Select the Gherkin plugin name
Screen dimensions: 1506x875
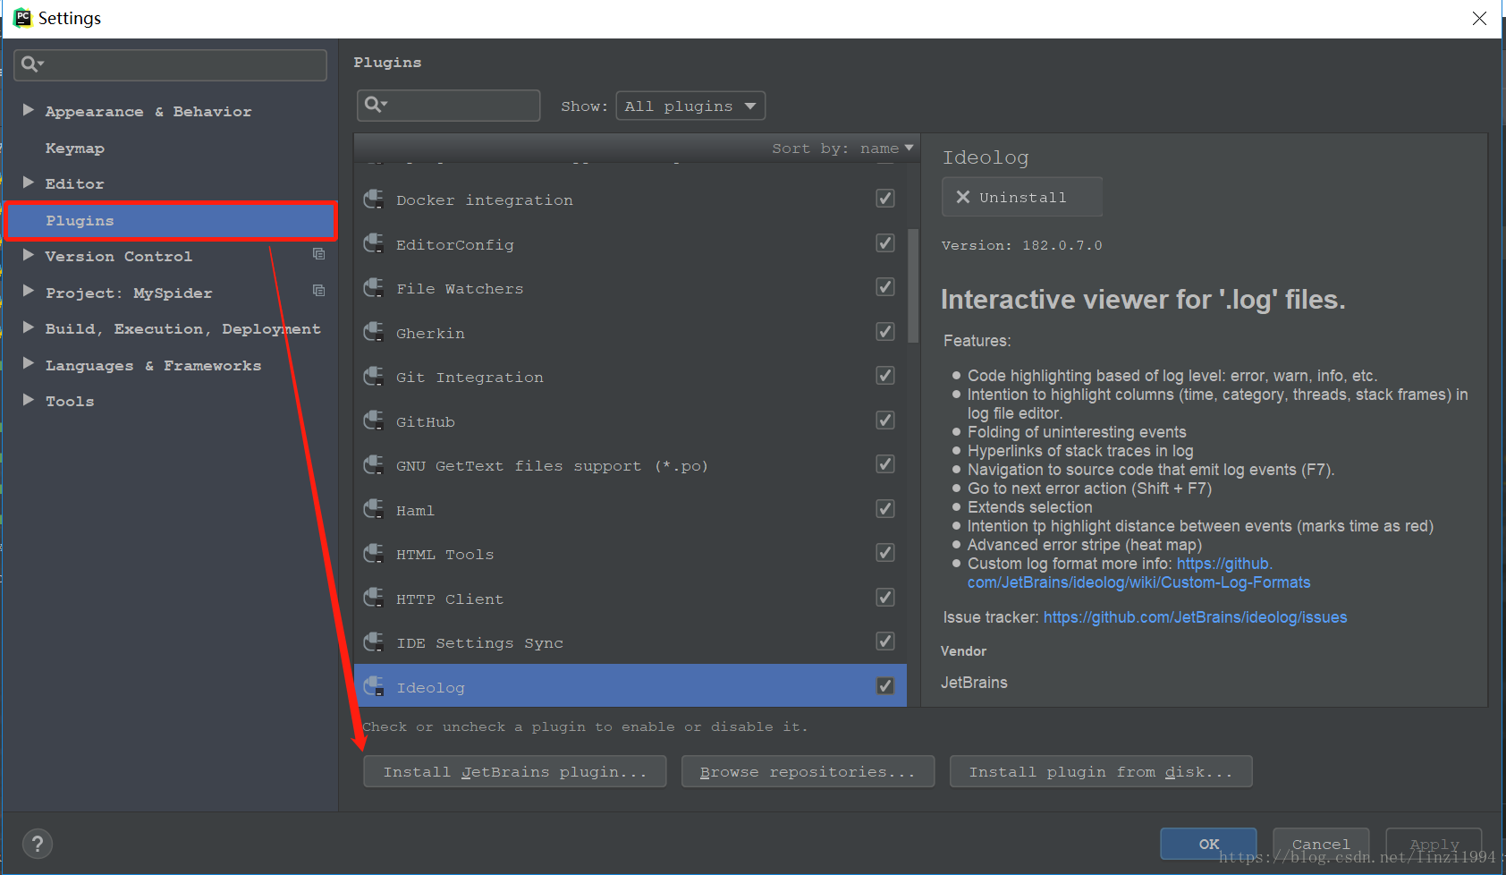[430, 334]
